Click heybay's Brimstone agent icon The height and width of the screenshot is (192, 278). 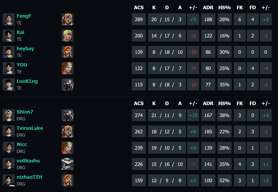67,52
